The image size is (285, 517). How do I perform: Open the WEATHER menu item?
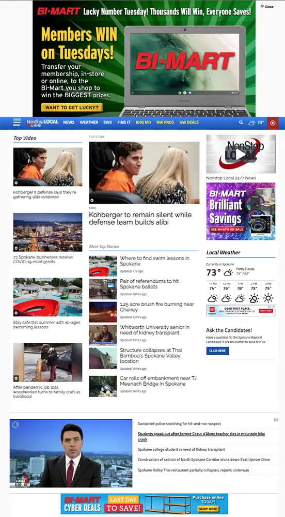tap(89, 123)
